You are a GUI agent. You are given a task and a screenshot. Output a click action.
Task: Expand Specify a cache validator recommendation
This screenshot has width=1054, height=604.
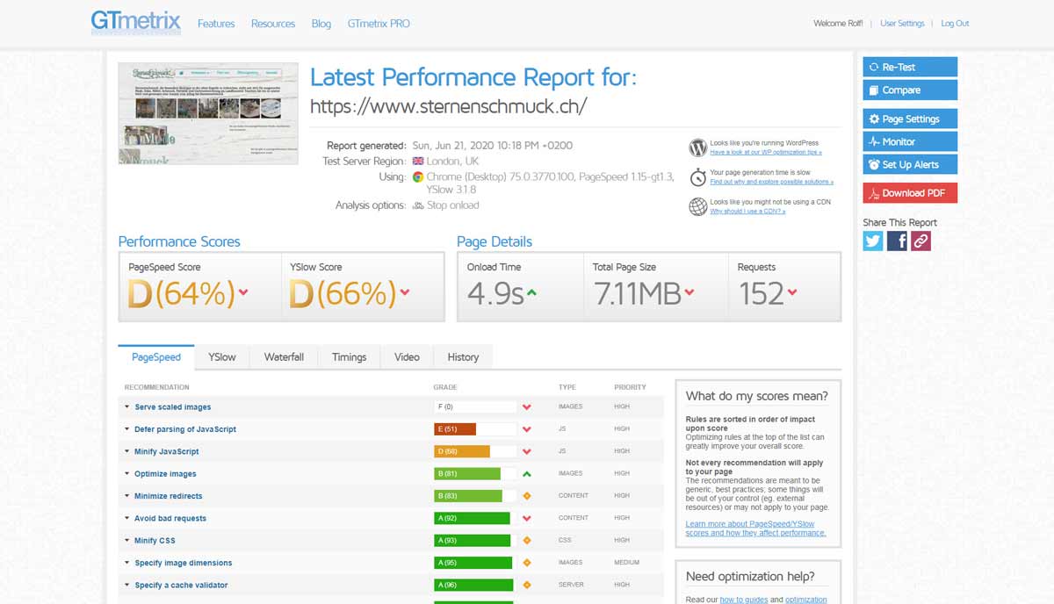coord(181,585)
